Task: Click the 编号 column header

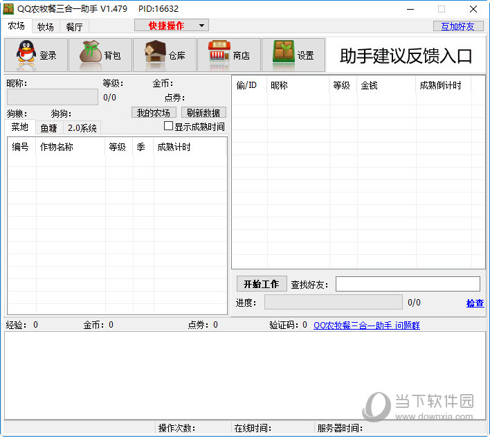Action: [x=21, y=147]
